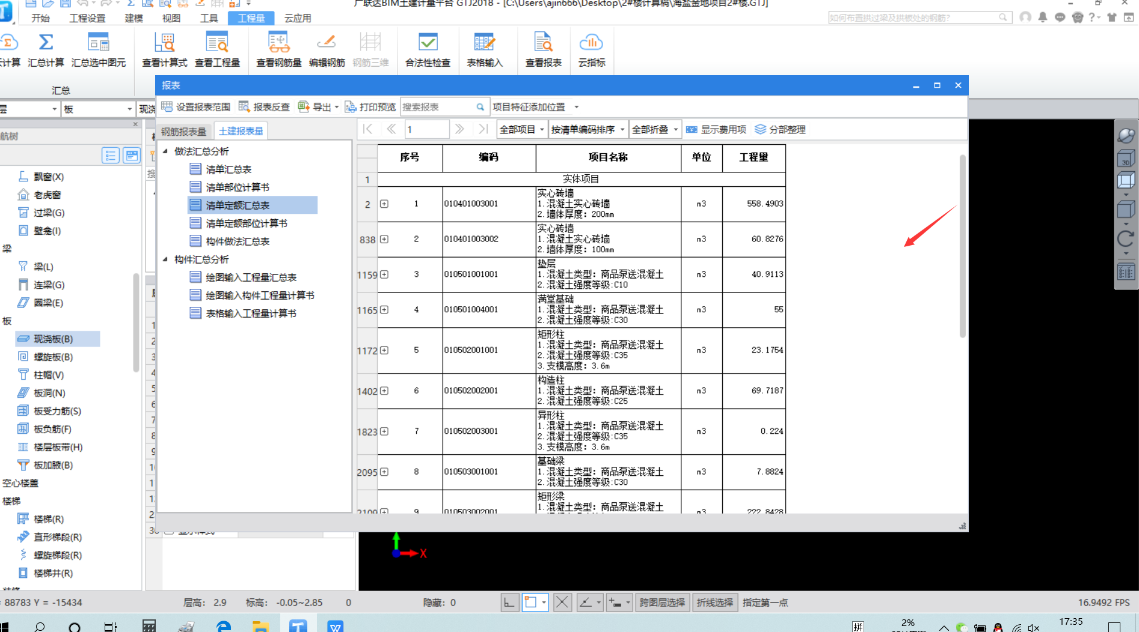Click the 3D view cube icon
Viewport: 1139px width, 632px height.
click(x=1125, y=159)
